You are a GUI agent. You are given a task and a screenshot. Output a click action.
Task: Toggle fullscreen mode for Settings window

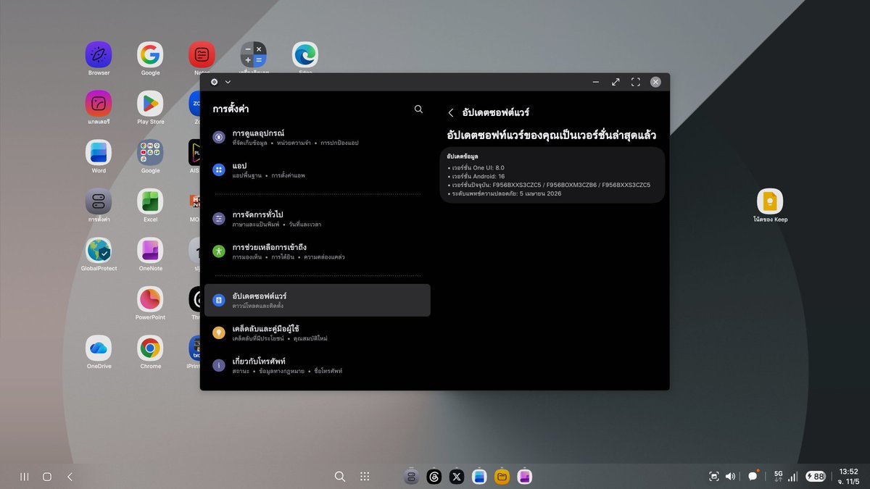click(x=636, y=82)
